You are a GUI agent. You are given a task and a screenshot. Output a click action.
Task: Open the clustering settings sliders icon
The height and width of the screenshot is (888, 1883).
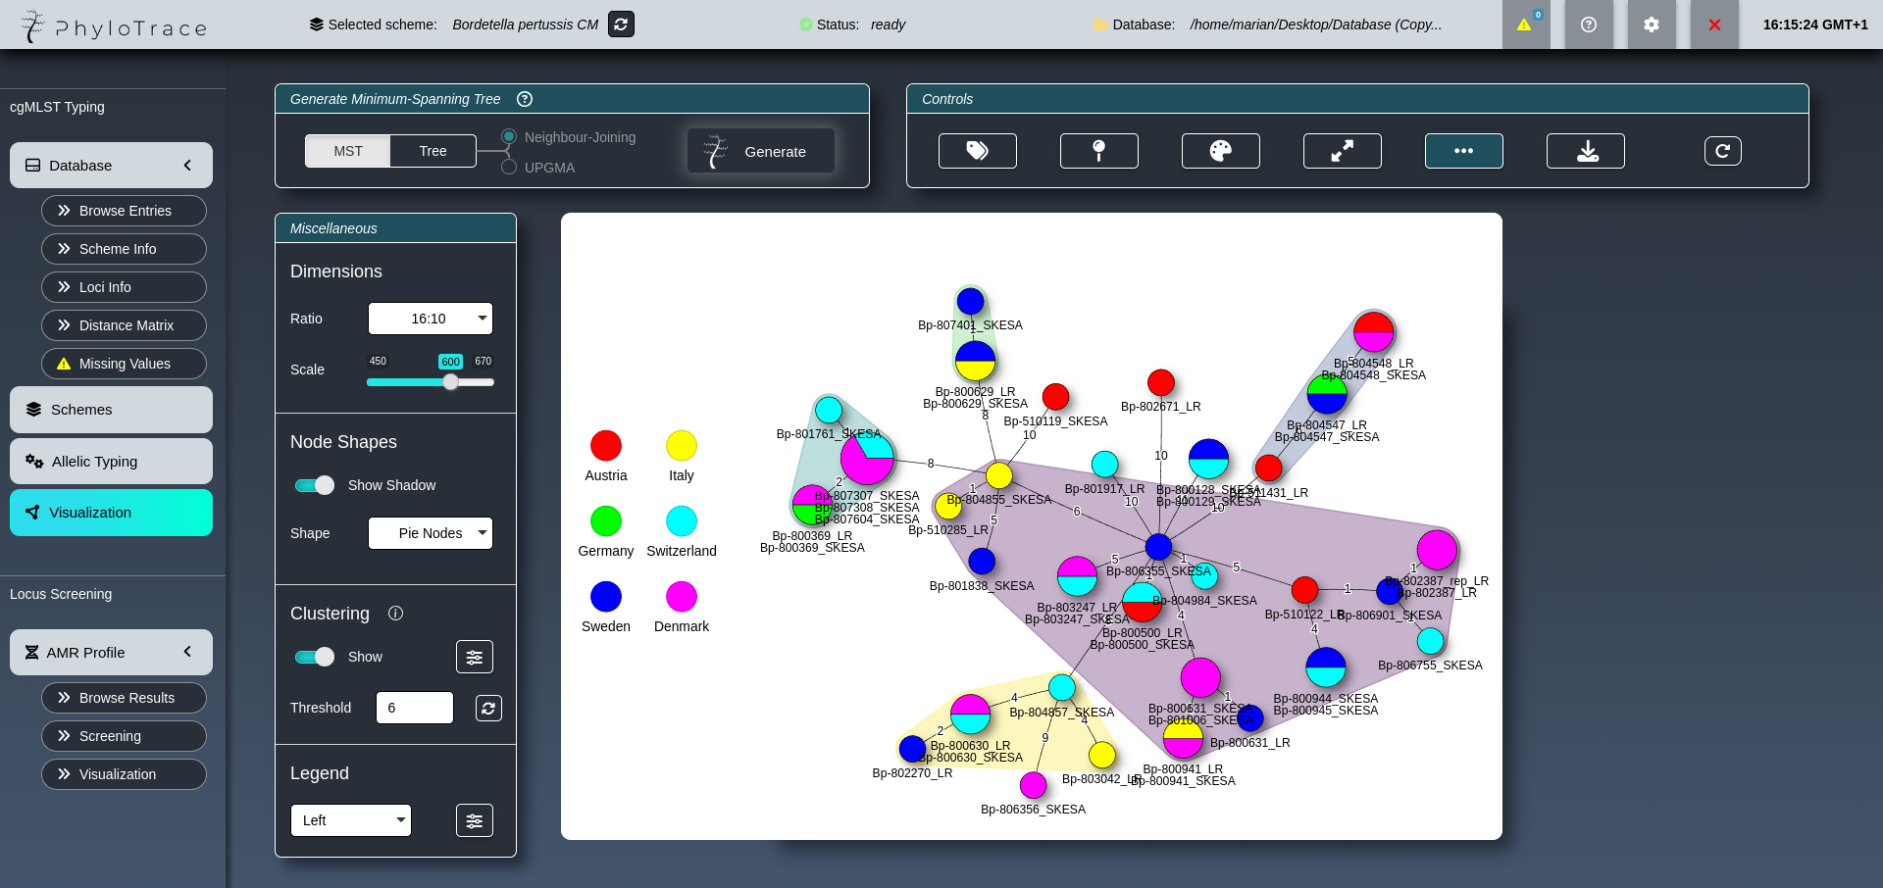click(474, 657)
